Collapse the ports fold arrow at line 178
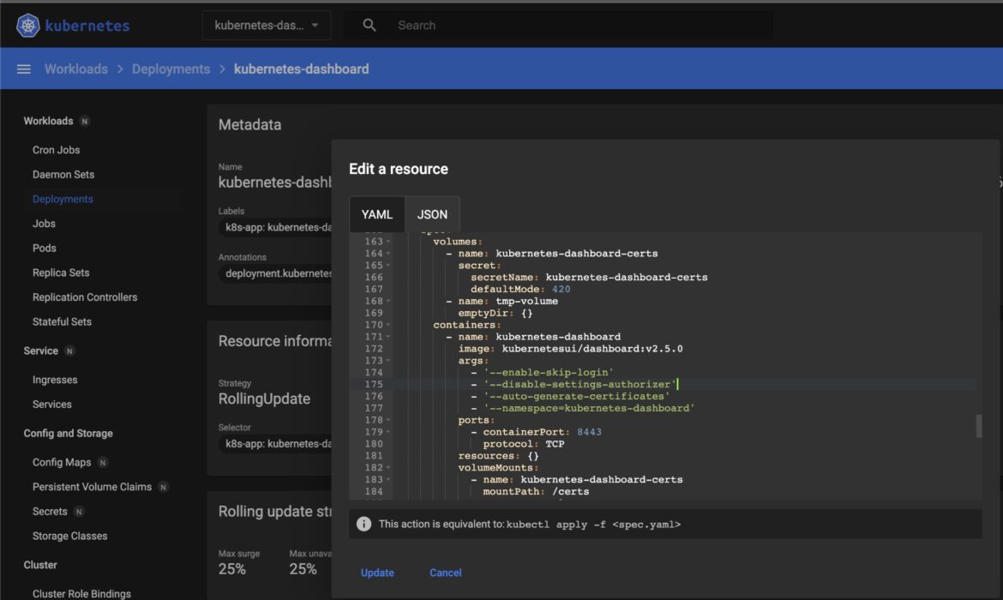This screenshot has width=1003, height=600. 388,420
